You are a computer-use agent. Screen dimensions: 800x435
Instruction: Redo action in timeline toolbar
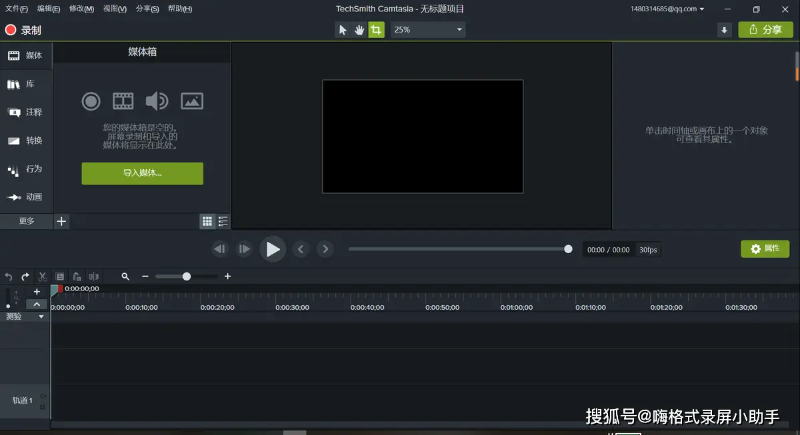click(x=25, y=276)
